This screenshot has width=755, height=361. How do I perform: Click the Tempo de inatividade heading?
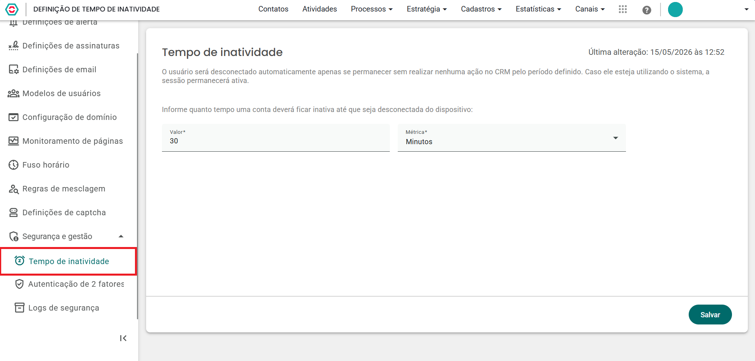pyautogui.click(x=222, y=52)
